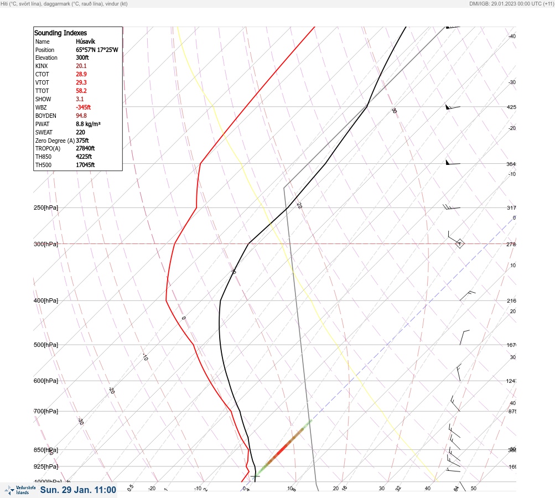Click the '700[hPa]' pressure level label
Screen dimensions: 555x498
pos(46,411)
